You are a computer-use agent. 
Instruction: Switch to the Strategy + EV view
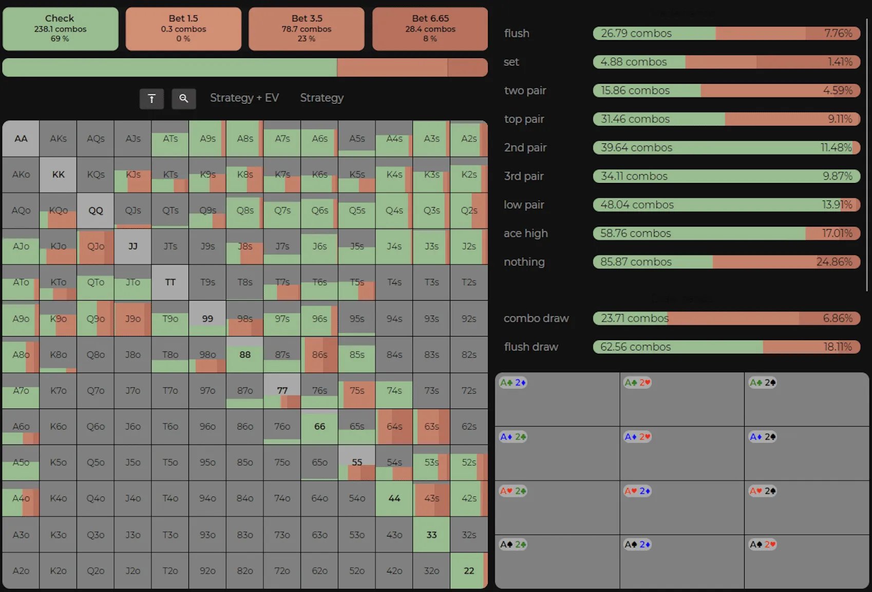click(x=244, y=98)
